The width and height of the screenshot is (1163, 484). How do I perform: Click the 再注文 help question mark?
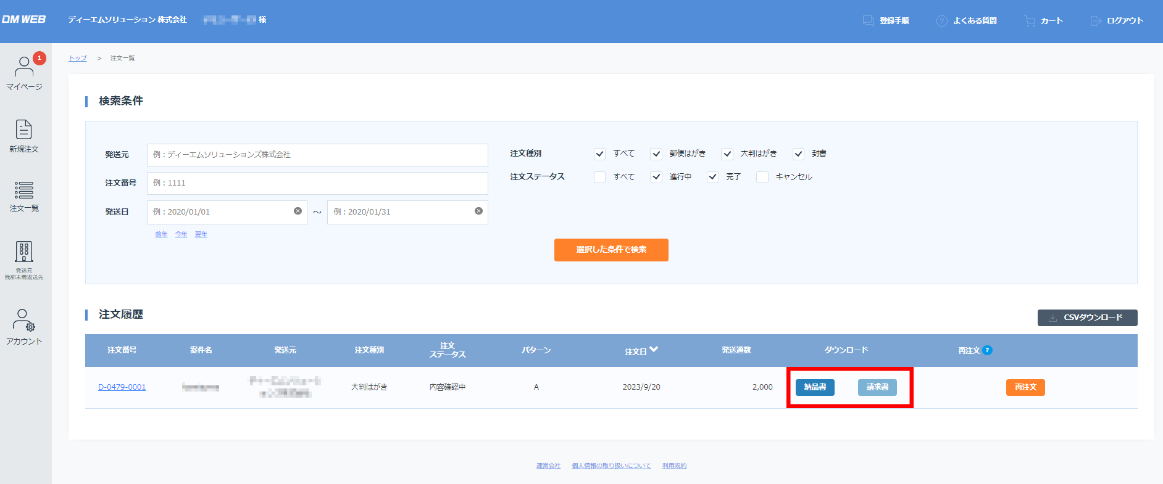(x=987, y=350)
